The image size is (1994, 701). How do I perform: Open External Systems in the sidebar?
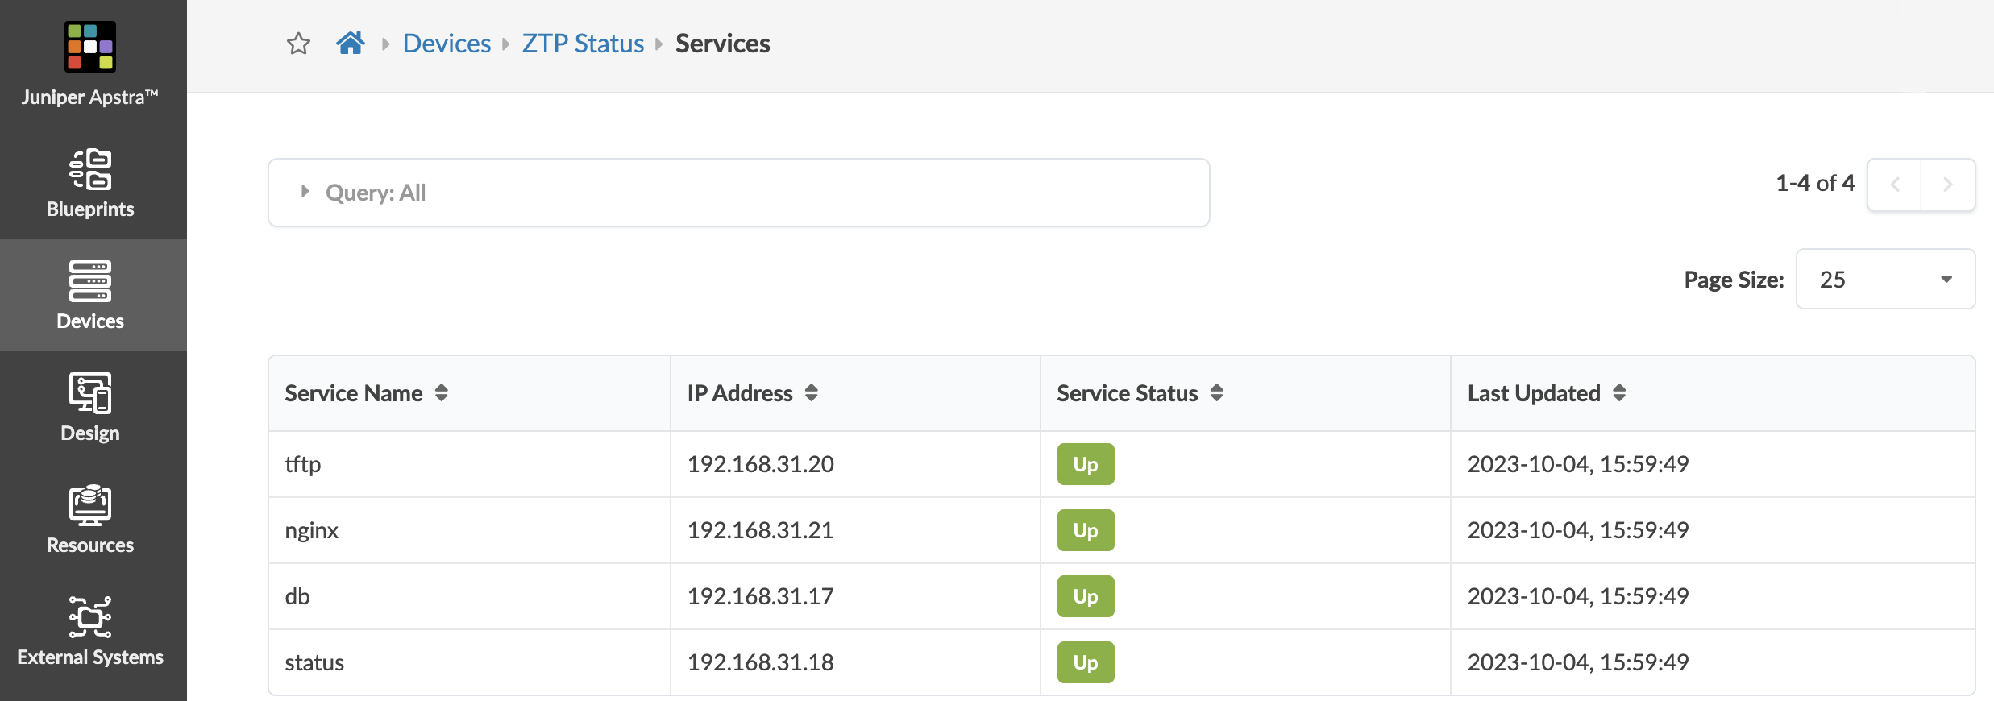(x=90, y=631)
